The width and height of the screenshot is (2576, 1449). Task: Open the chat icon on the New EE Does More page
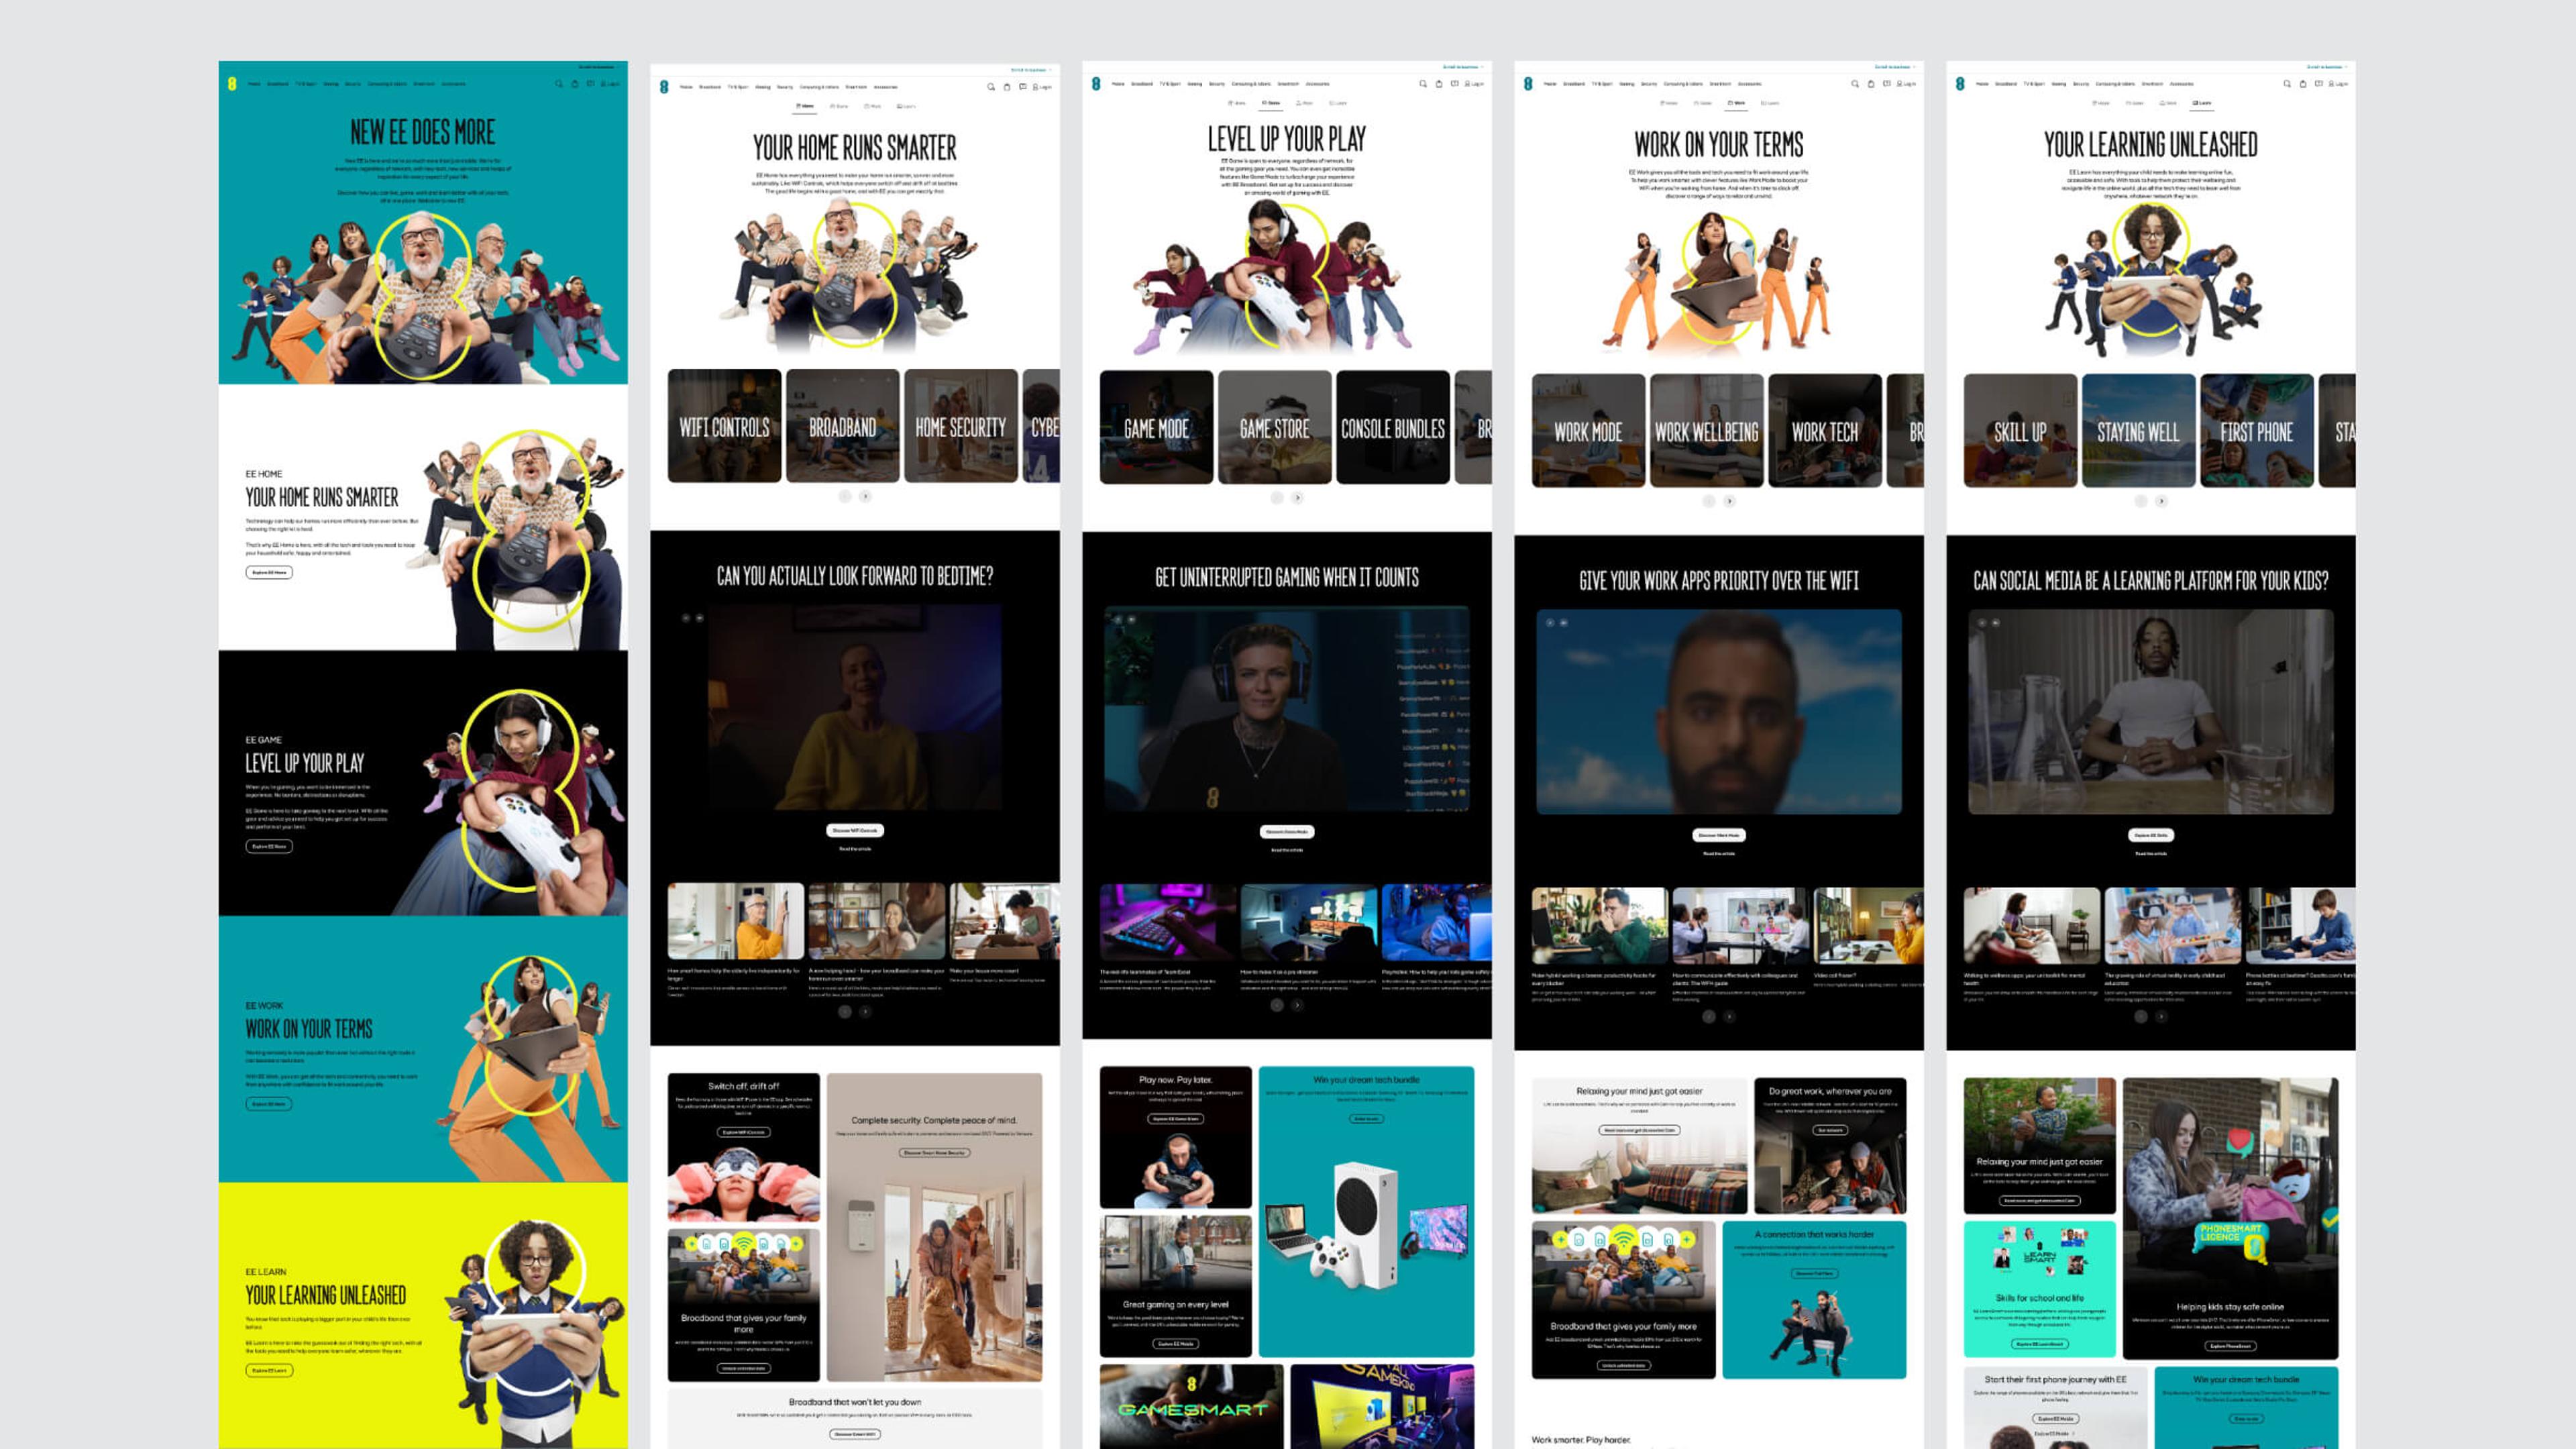pos(590,84)
